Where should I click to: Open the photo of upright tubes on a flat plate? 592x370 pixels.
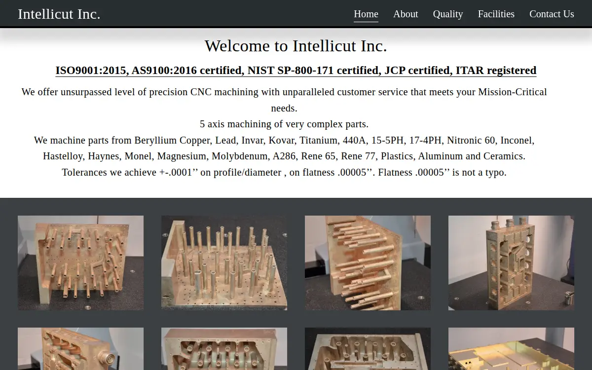[x=224, y=263]
